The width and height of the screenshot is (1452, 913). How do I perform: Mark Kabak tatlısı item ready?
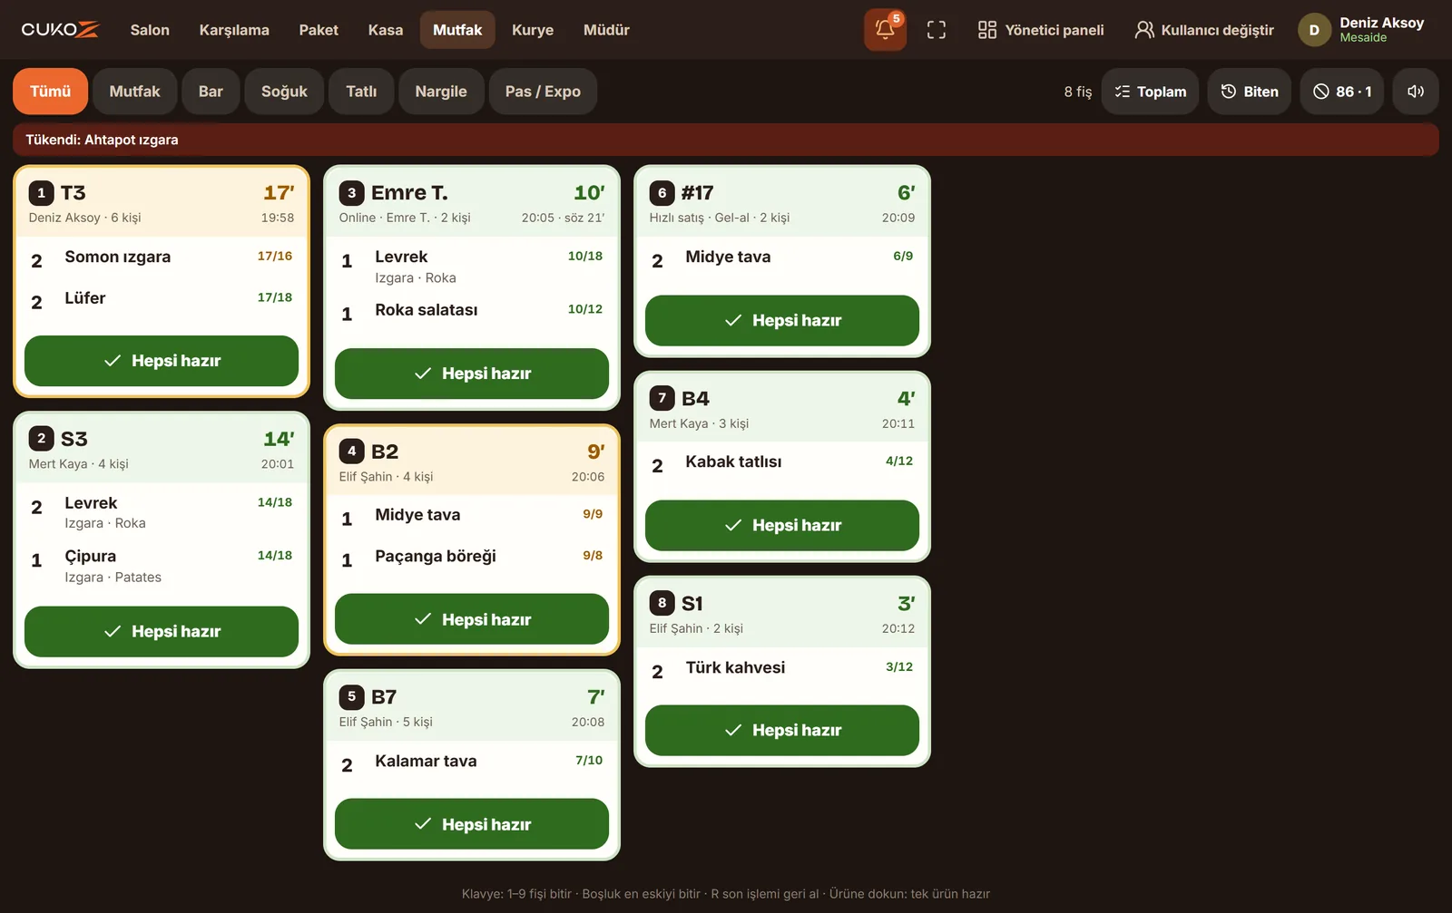tap(782, 464)
